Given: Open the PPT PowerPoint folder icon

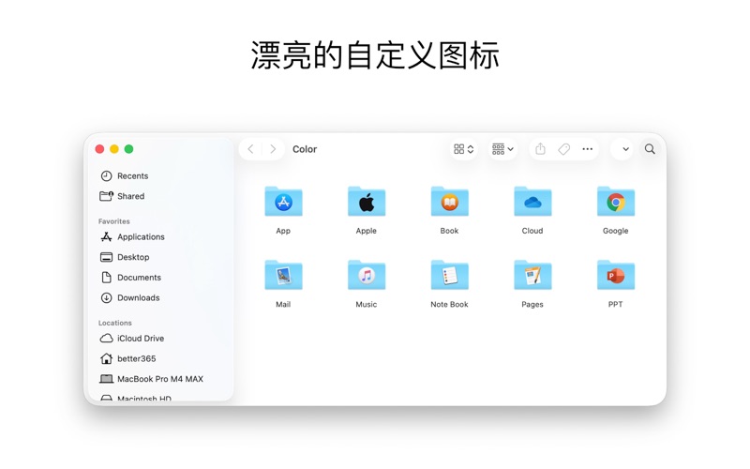Looking at the screenshot, I should [616, 275].
